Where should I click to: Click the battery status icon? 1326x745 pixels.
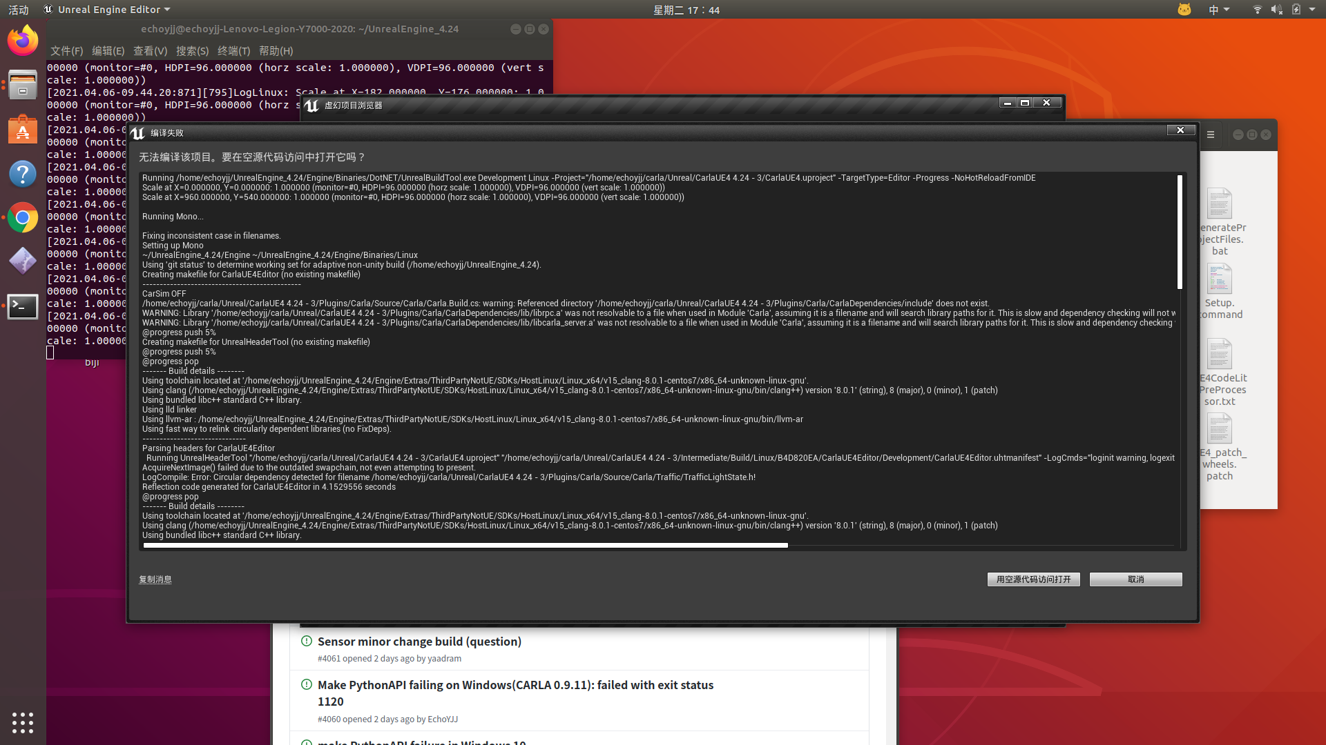click(x=1298, y=10)
